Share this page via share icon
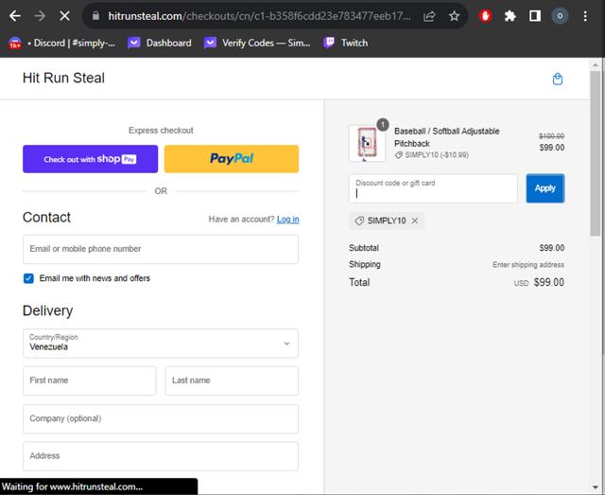The image size is (605, 495). (429, 16)
